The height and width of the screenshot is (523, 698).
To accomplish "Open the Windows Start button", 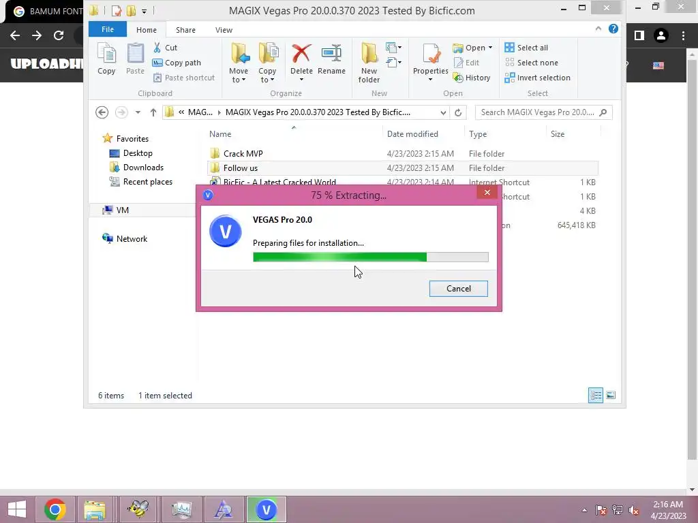I will [x=17, y=509].
